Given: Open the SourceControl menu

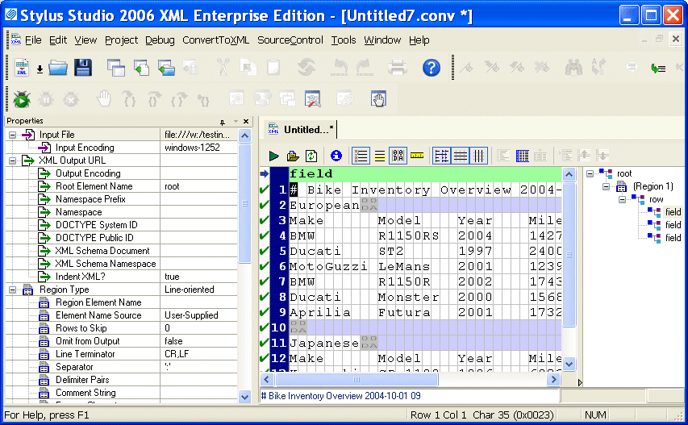Looking at the screenshot, I should [x=290, y=40].
